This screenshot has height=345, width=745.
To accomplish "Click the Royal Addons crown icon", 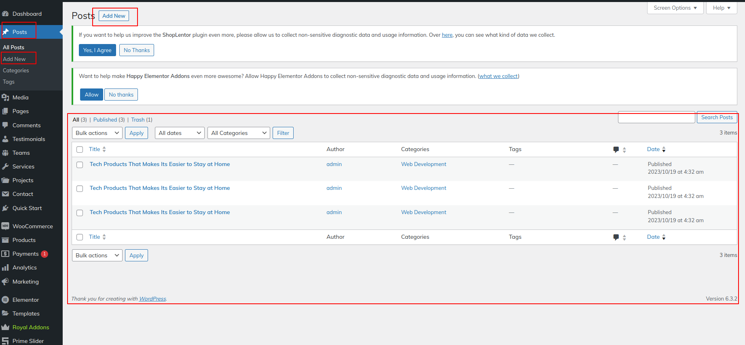I will [5, 327].
